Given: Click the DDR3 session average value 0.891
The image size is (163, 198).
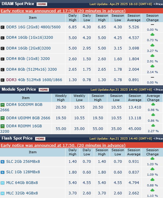Looking at the screenshot, I should point(134,80).
